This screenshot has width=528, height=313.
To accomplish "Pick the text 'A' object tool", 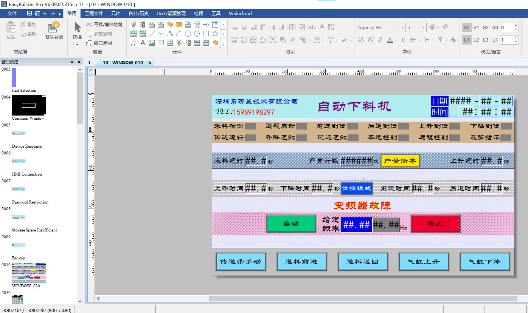I will pos(143,43).
